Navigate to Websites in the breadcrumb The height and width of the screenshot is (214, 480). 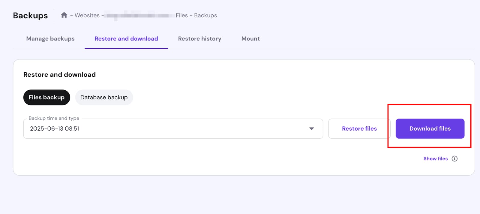pyautogui.click(x=87, y=15)
